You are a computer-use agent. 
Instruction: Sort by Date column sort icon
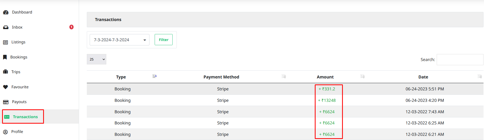click(480, 76)
